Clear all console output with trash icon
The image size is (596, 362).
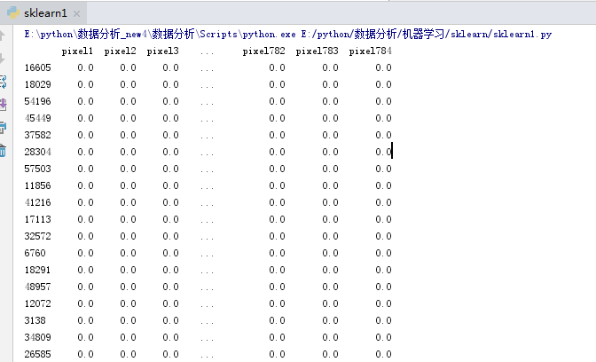point(3,151)
